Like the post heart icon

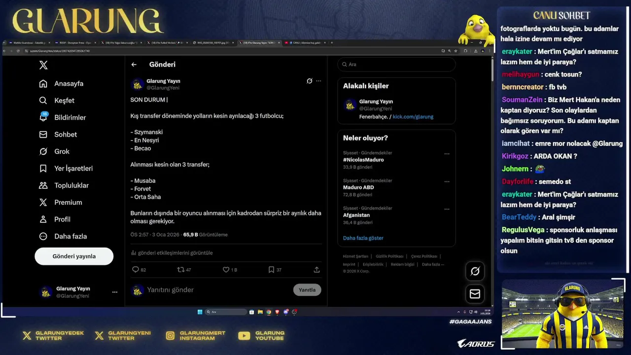pyautogui.click(x=226, y=270)
